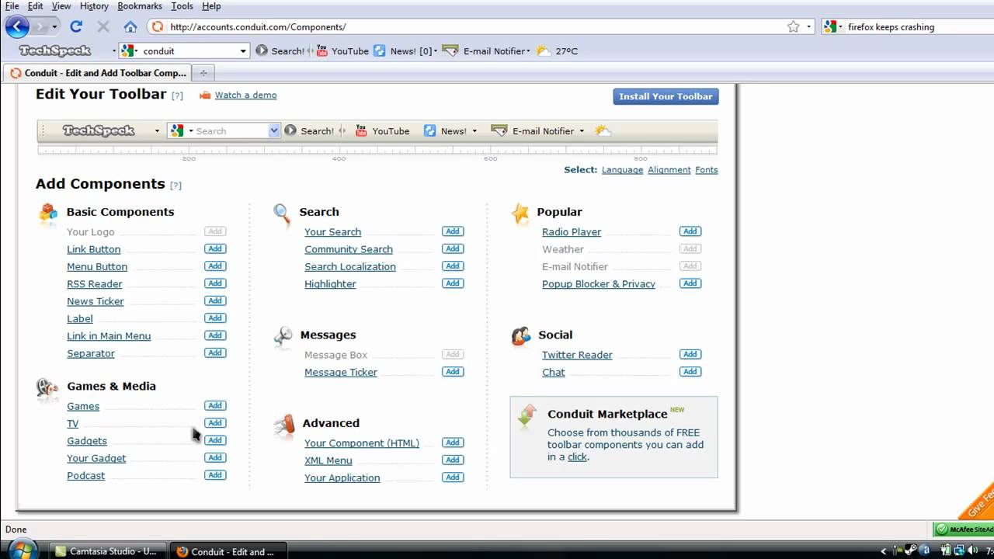The width and height of the screenshot is (994, 559).
Task: Expand the News! arrow in toolbar preview
Action: pos(474,131)
